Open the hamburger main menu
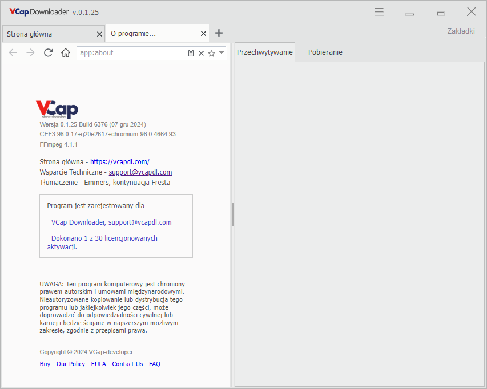487x389 pixels. click(379, 12)
